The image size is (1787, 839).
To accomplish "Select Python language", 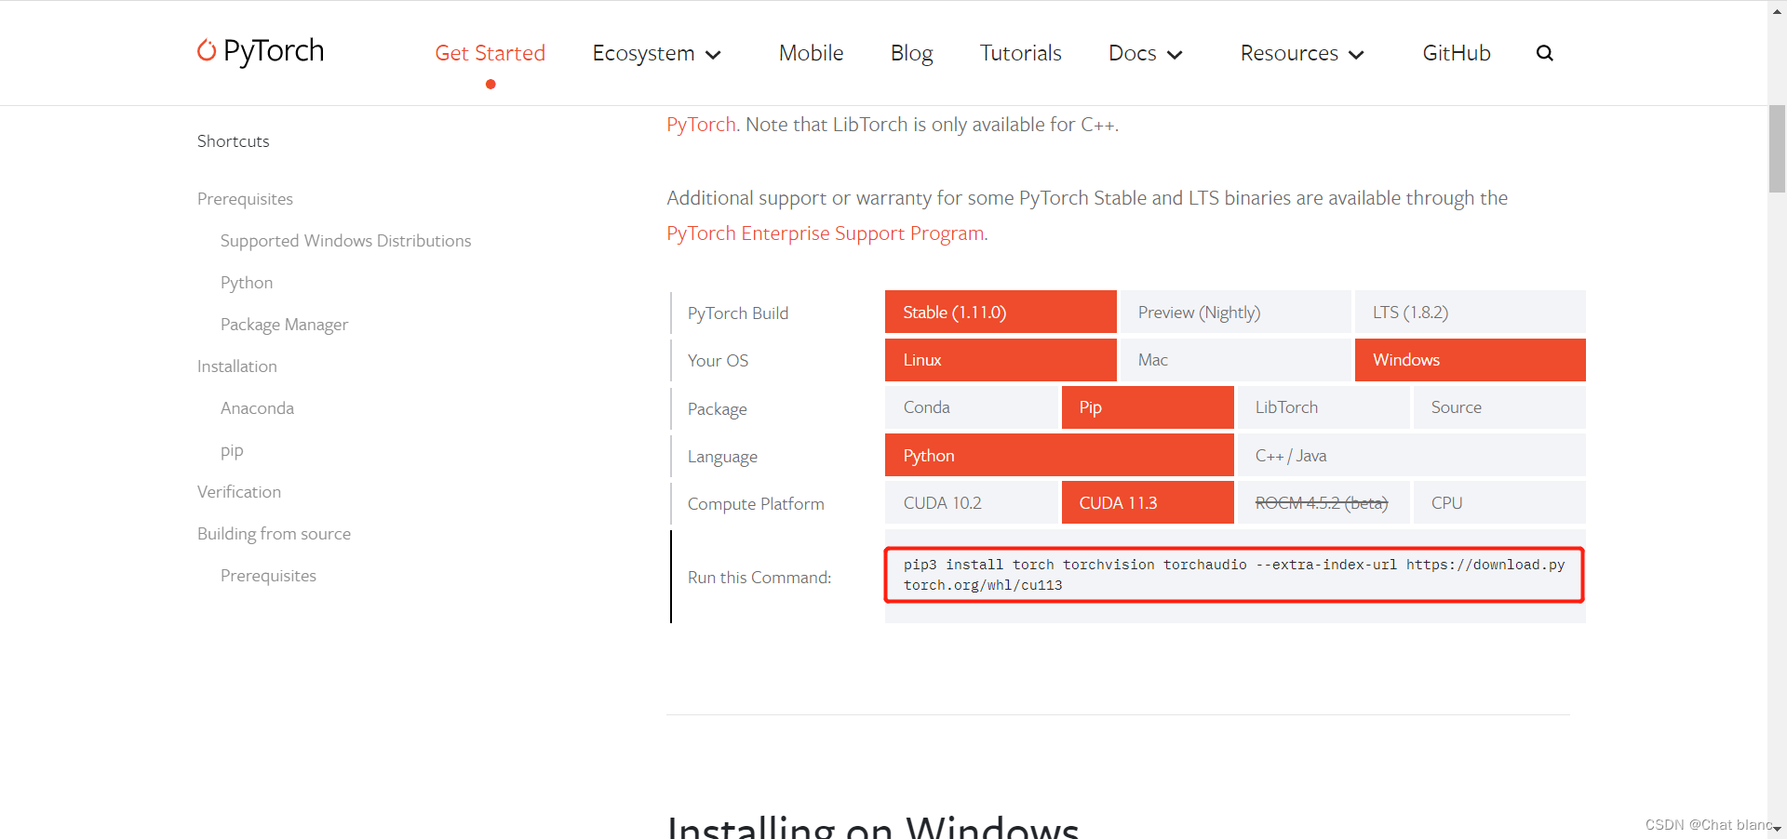I will click(1059, 455).
